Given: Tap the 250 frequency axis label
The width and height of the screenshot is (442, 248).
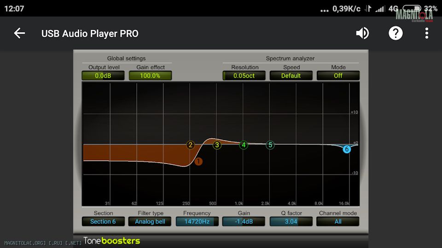Looking at the screenshot, I should (186, 203).
